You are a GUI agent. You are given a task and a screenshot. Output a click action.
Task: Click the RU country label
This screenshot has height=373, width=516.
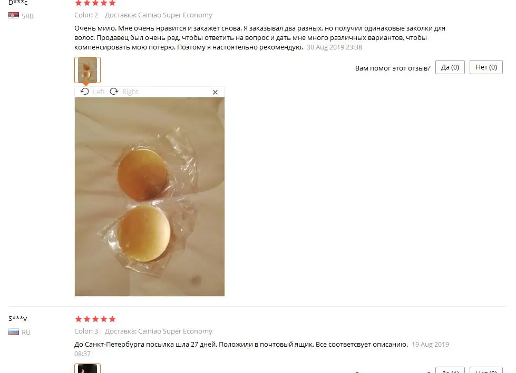pos(26,332)
